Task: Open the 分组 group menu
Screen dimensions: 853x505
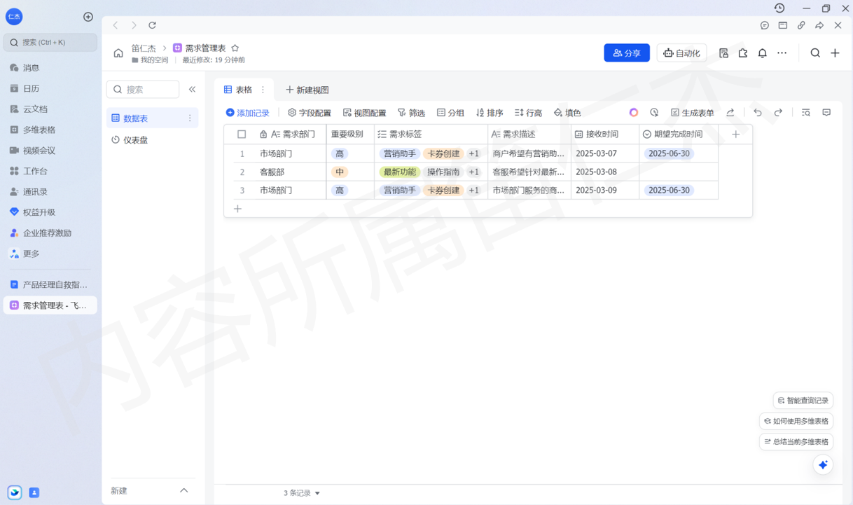Action: pyautogui.click(x=450, y=113)
